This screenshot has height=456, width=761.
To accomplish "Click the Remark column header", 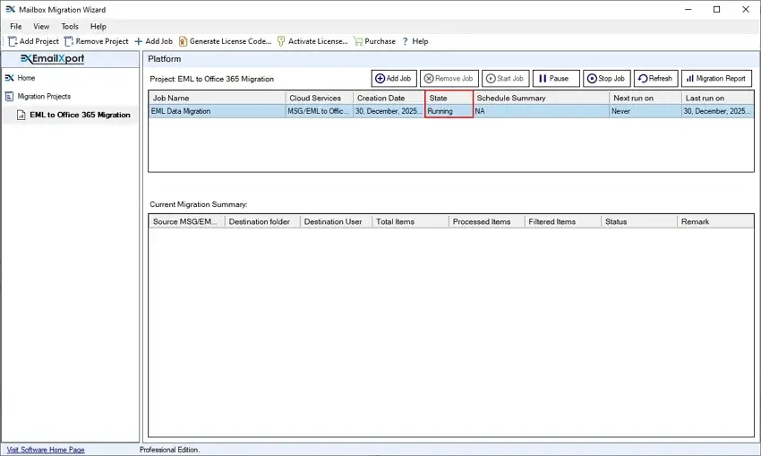I will click(715, 221).
